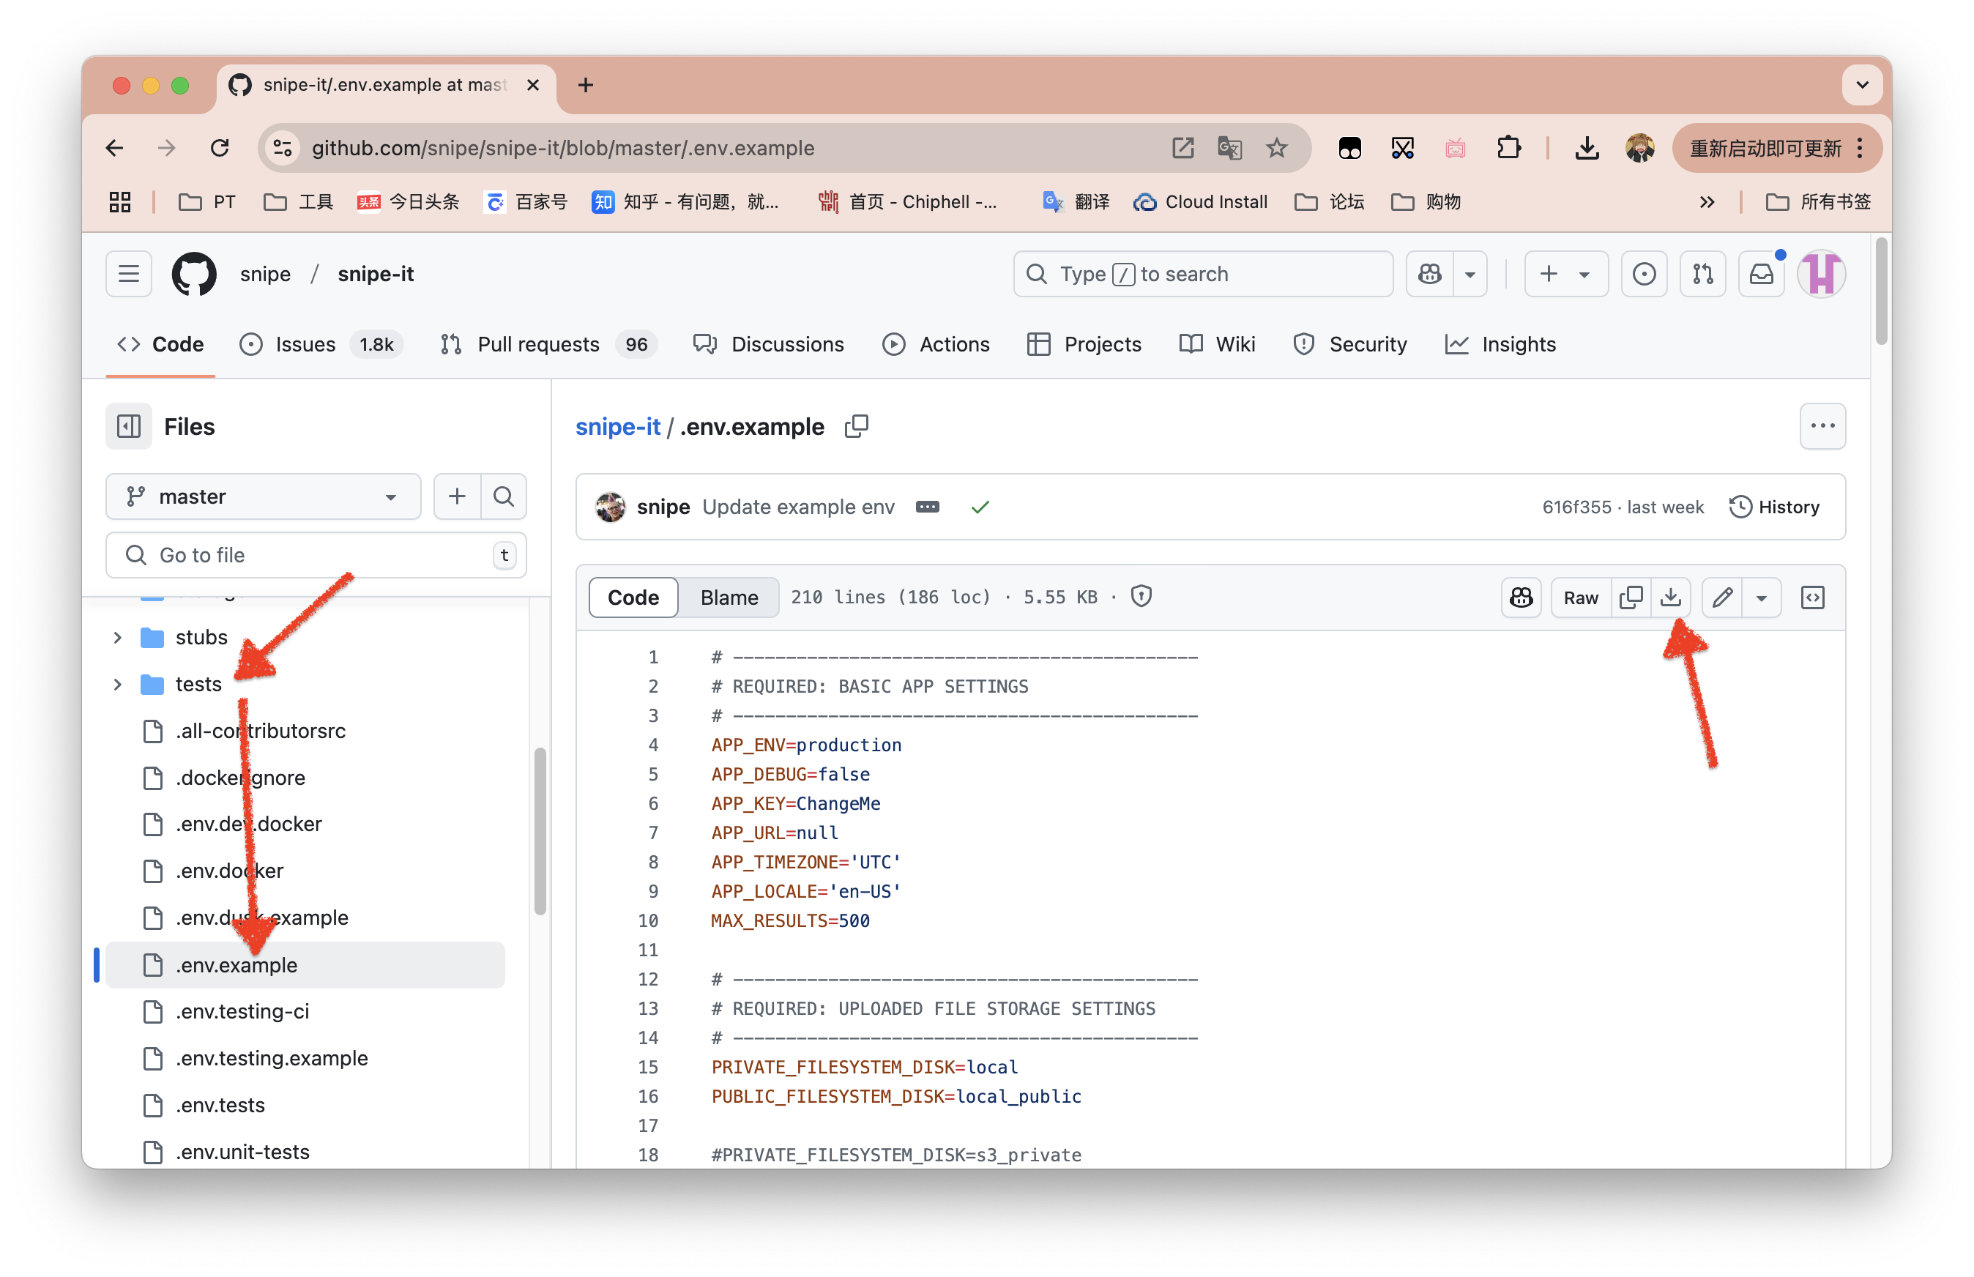This screenshot has width=1974, height=1277.
Task: Open Chrome three-dot menu
Action: click(1860, 149)
